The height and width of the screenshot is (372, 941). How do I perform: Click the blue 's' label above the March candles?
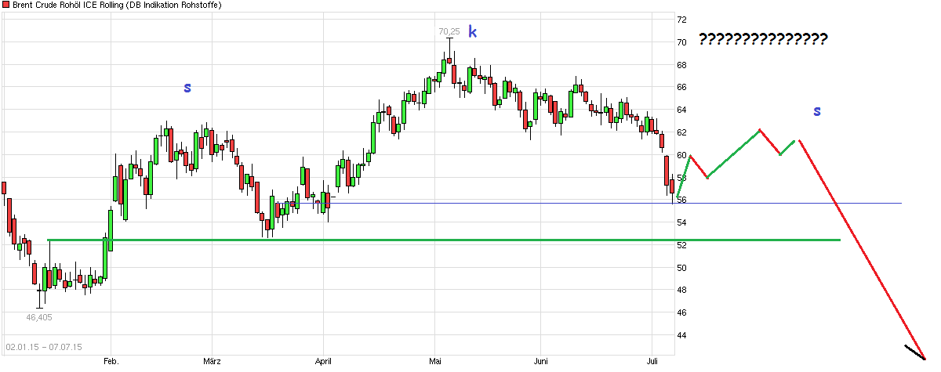(x=187, y=88)
